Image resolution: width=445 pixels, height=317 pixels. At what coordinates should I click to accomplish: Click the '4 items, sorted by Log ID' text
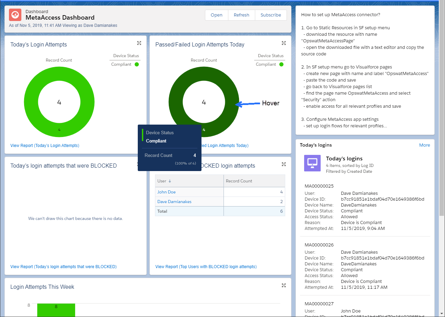(x=350, y=166)
